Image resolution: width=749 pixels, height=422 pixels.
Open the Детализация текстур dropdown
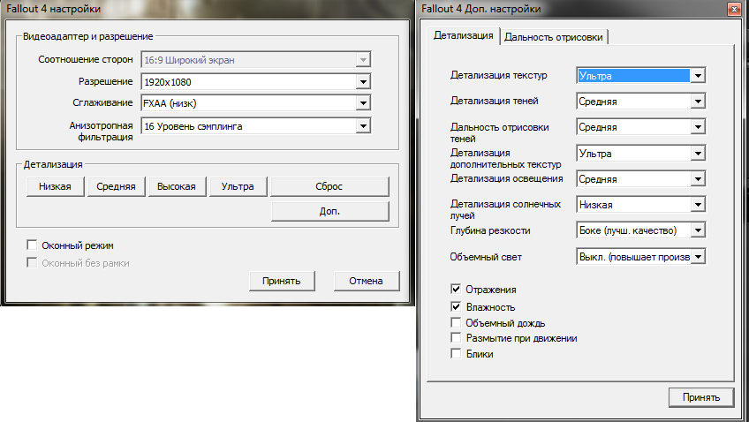pyautogui.click(x=640, y=75)
